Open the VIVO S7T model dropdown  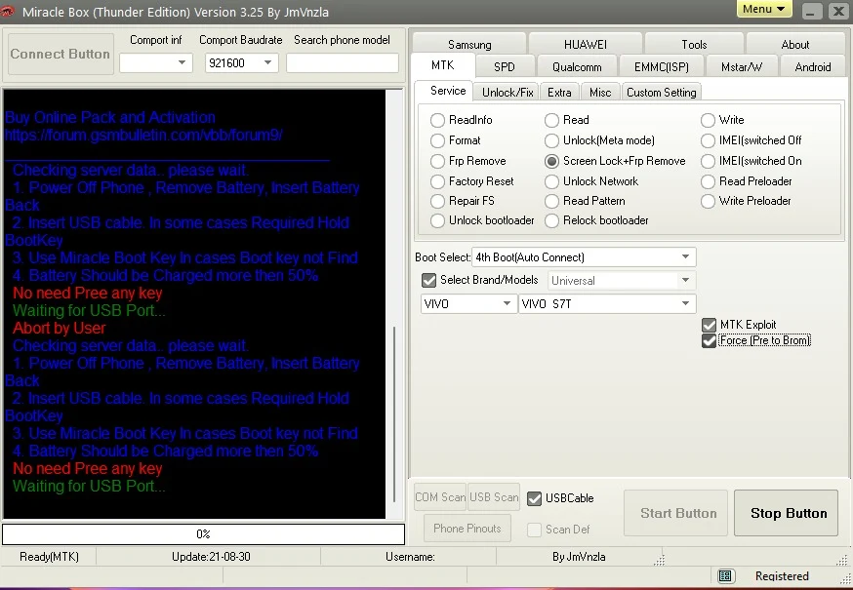[x=607, y=303]
